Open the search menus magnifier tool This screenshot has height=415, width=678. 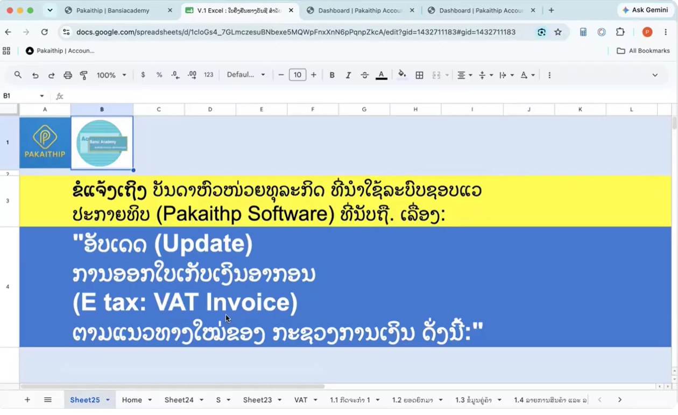[x=18, y=75]
